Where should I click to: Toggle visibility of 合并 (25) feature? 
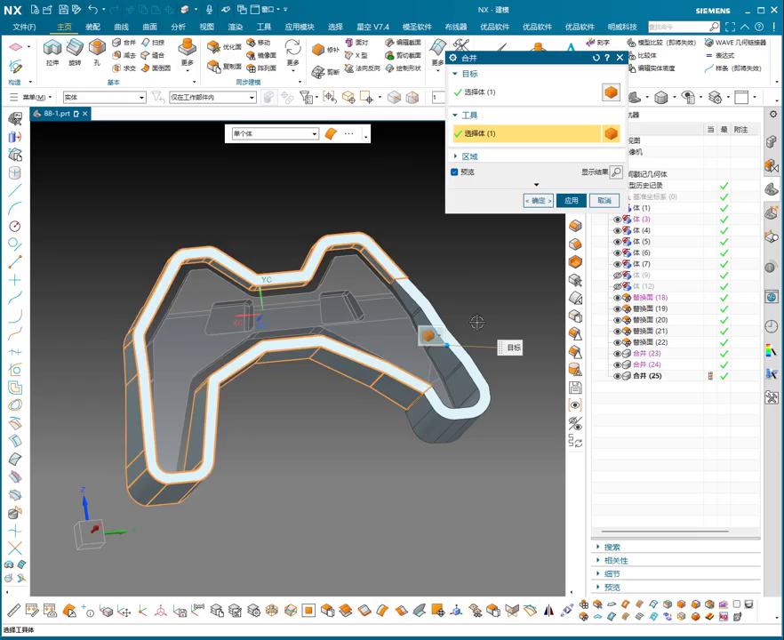[617, 376]
